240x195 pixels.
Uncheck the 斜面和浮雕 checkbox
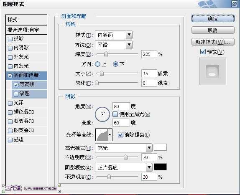click(x=10, y=76)
